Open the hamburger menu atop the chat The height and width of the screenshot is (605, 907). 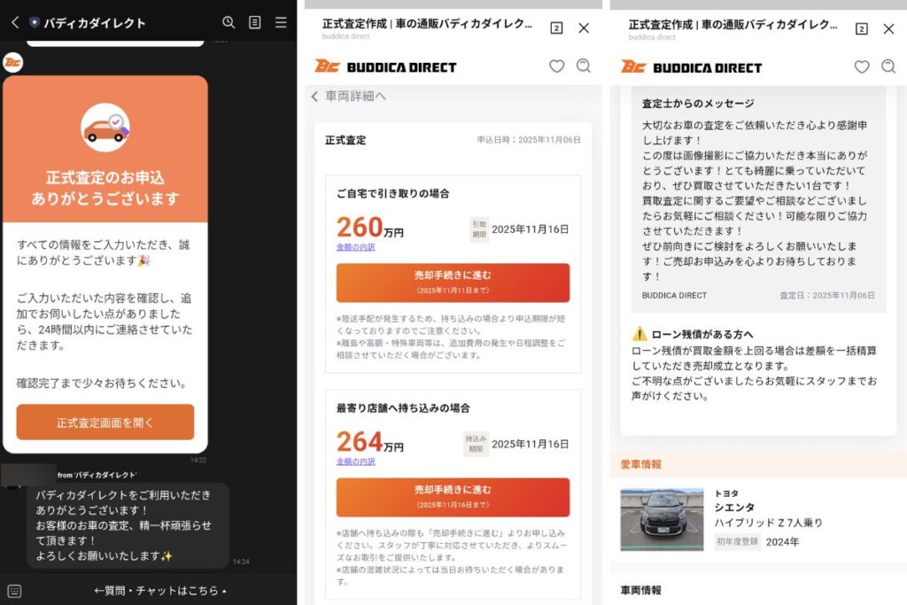[283, 22]
